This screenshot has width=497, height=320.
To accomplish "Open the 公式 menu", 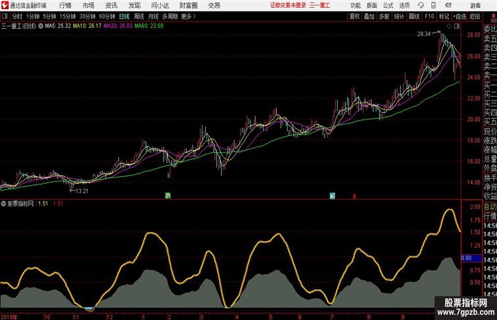I will pyautogui.click(x=388, y=5).
